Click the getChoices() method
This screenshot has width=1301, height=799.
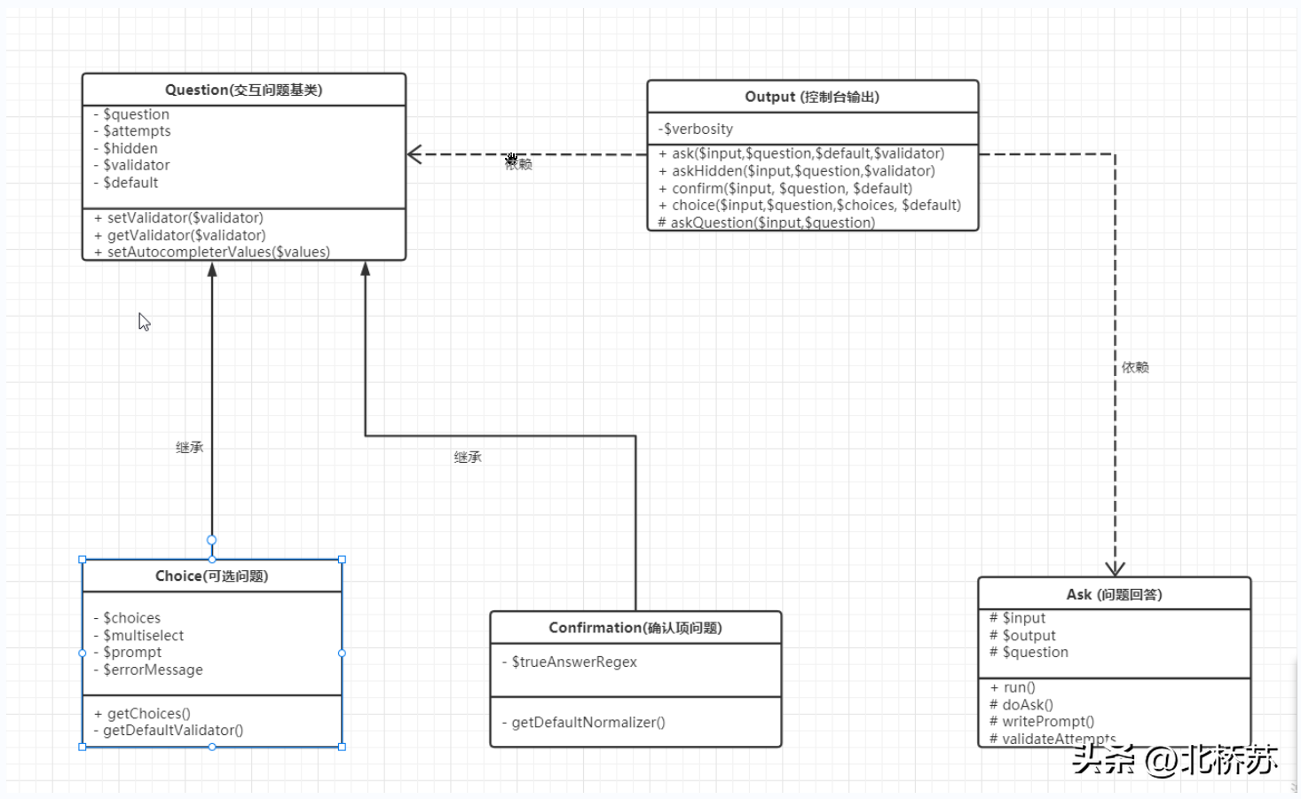click(x=142, y=714)
